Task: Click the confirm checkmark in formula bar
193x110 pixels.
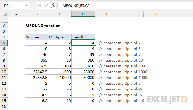Action: click(x=46, y=6)
